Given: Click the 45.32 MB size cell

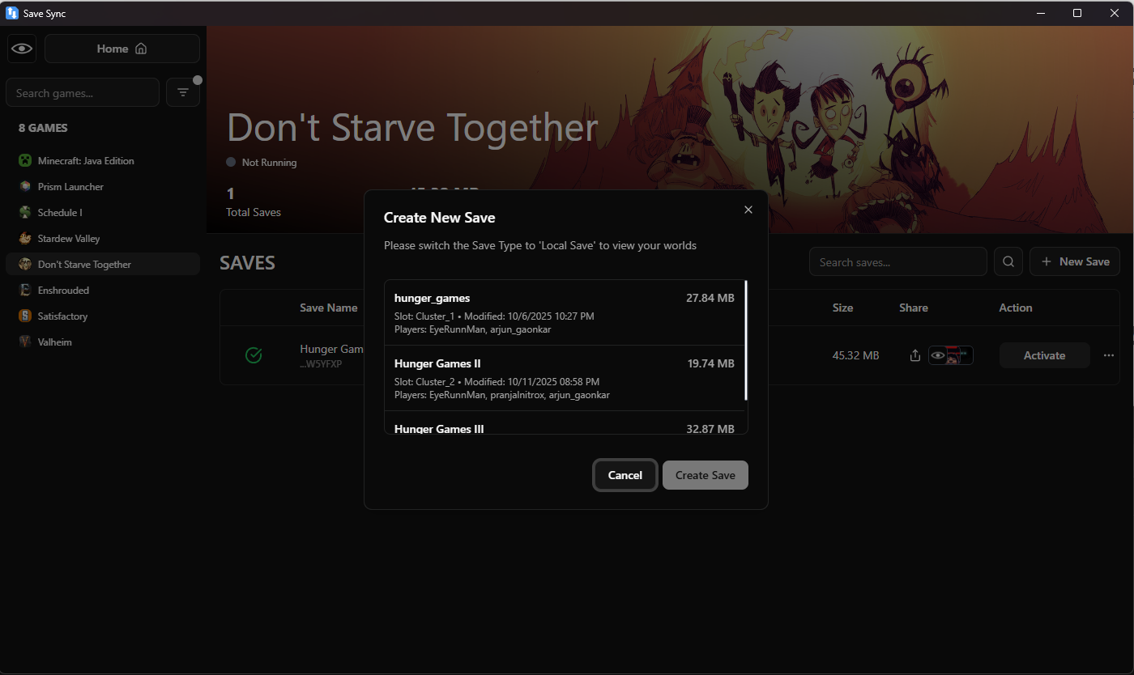Looking at the screenshot, I should (855, 355).
